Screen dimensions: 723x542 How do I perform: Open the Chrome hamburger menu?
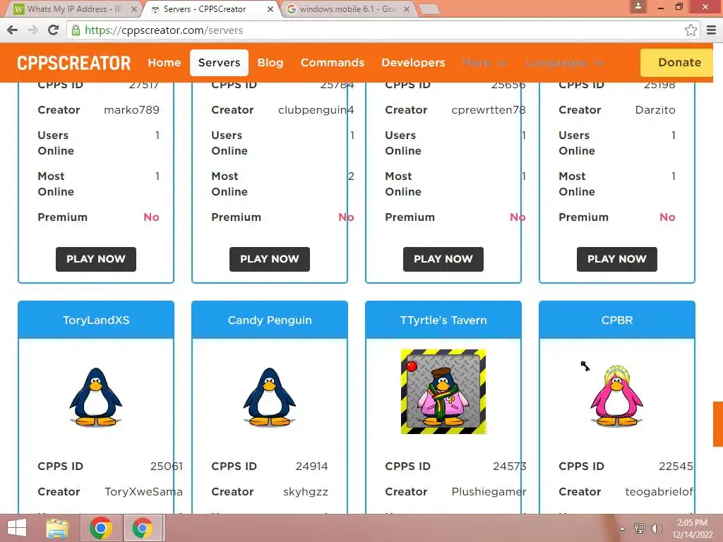tap(712, 30)
